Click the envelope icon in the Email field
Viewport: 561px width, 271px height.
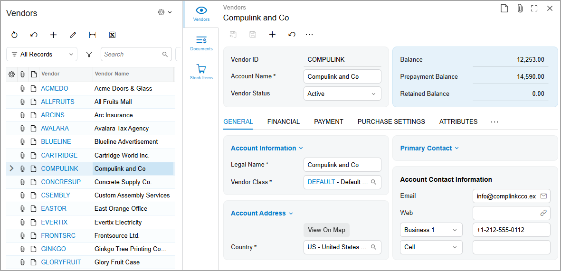point(543,196)
